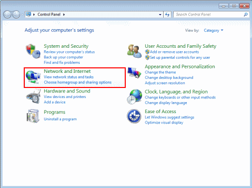Click Optimize visual display

click(164, 123)
